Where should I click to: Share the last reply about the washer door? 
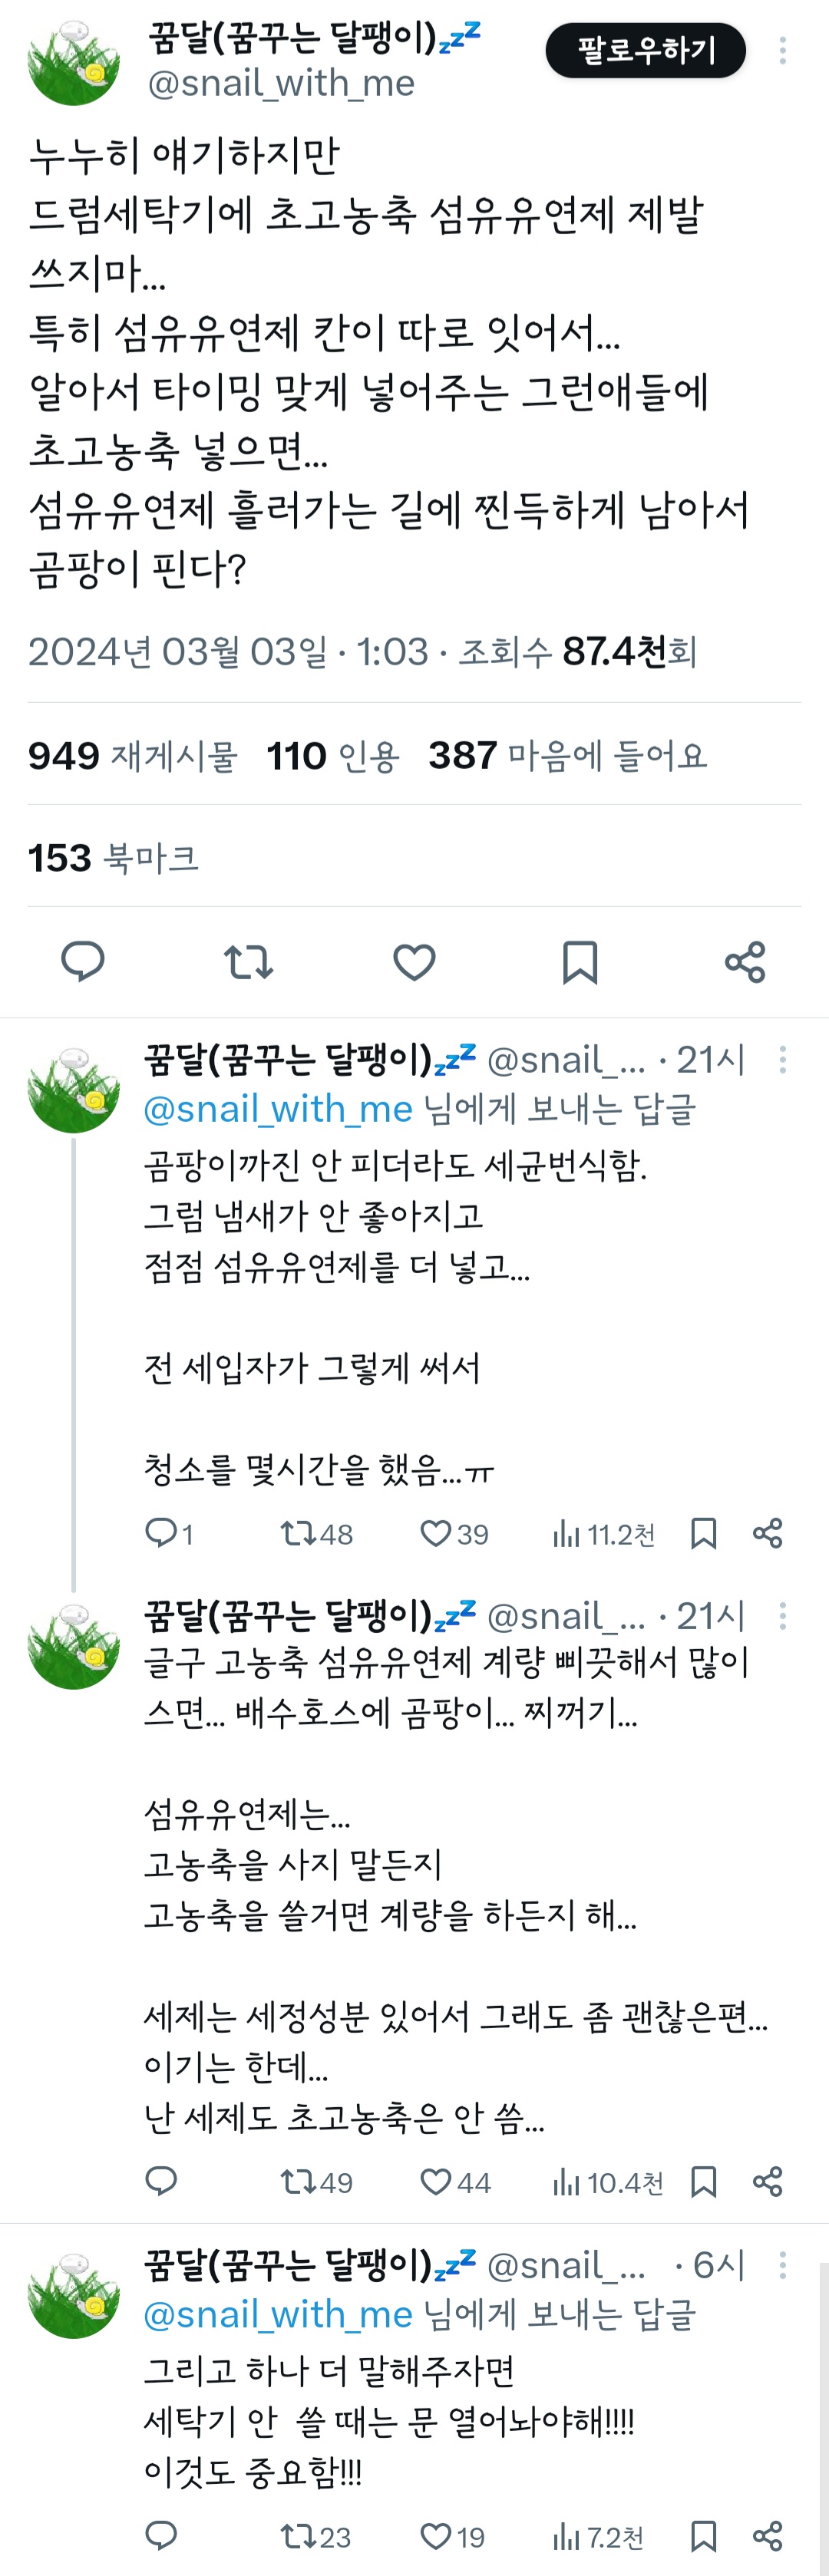pyautogui.click(x=767, y=2536)
